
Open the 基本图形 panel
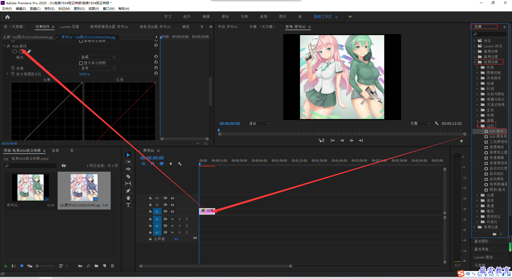click(481, 241)
